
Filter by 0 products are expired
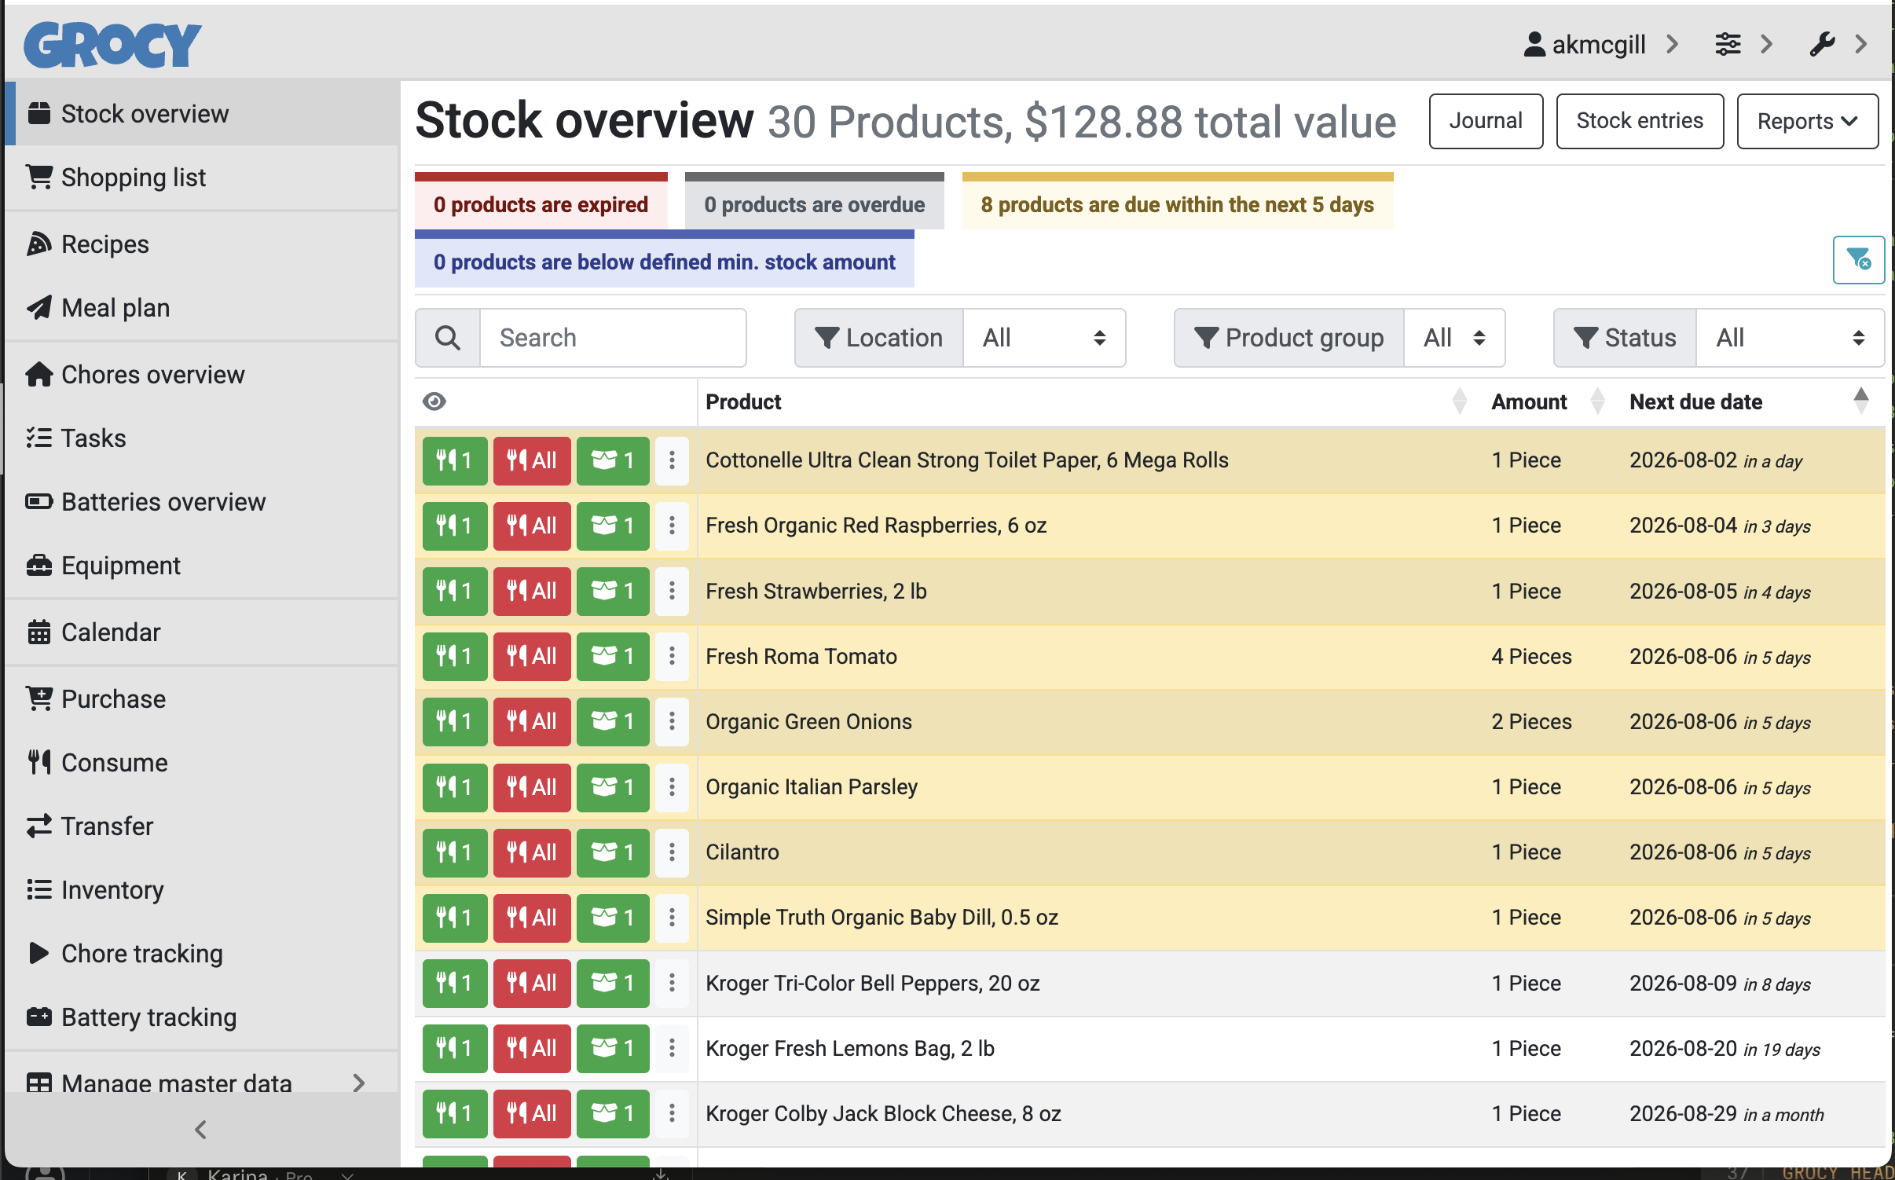[x=541, y=201]
